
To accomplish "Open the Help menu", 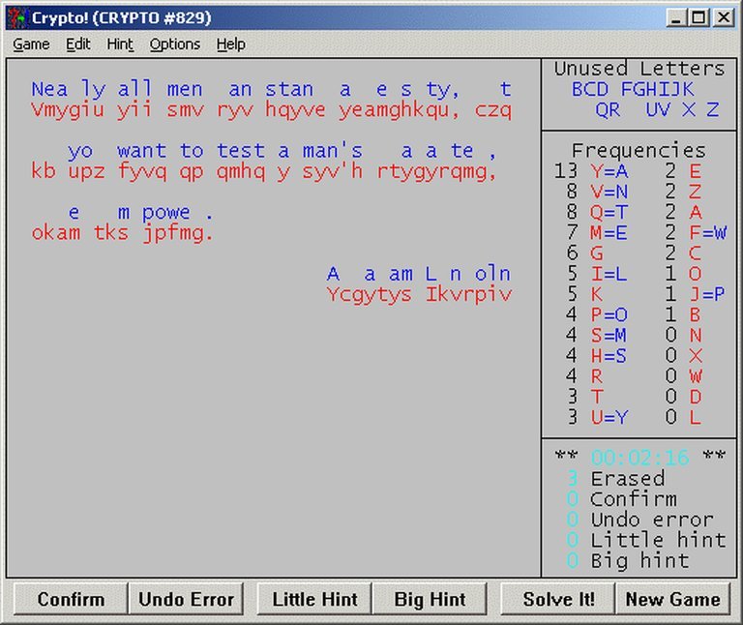I will click(x=230, y=45).
